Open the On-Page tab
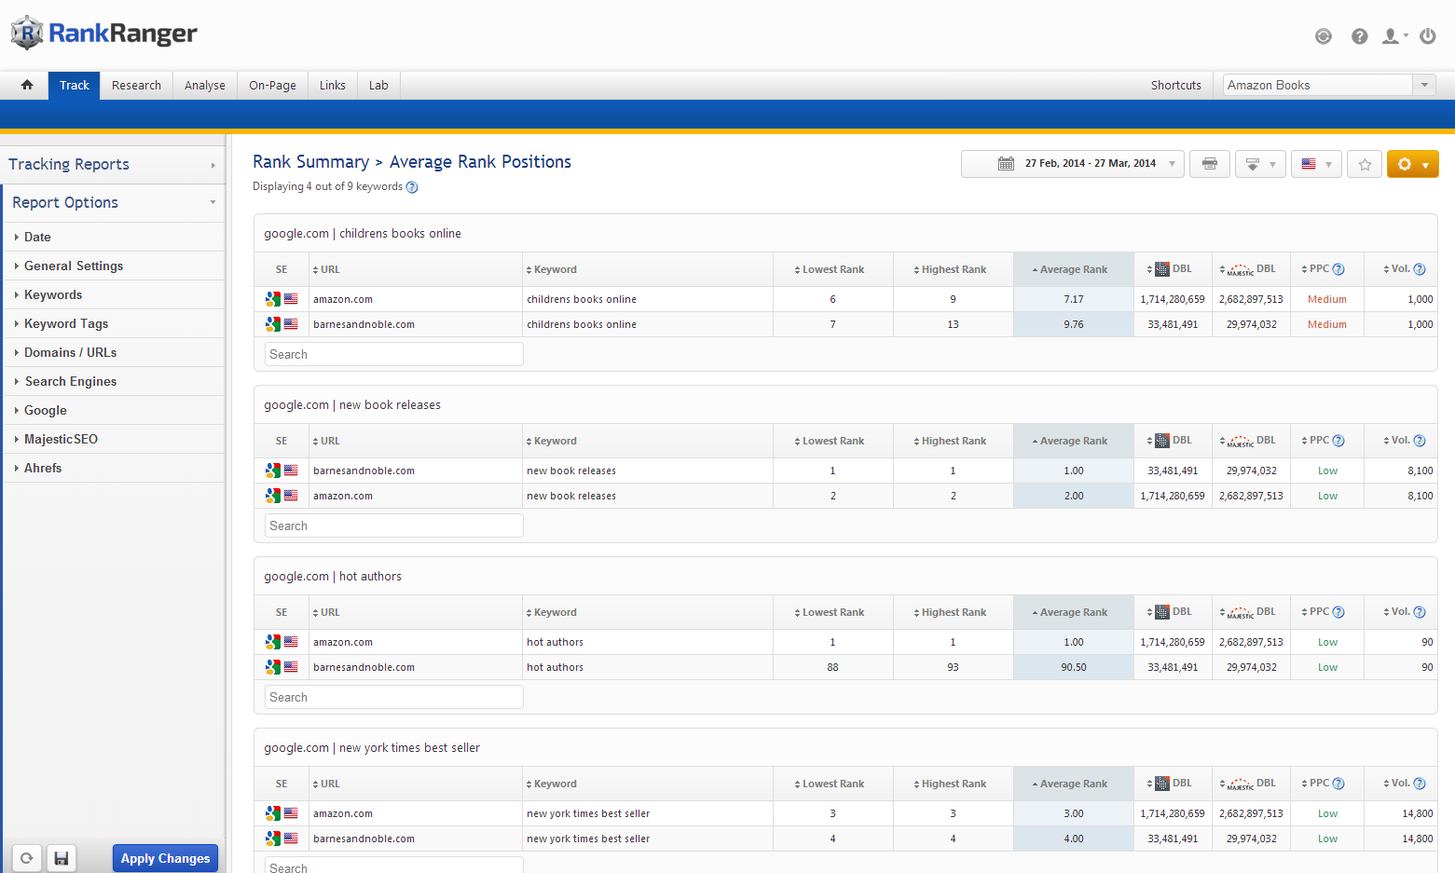Viewport: 1455px width, 873px height. coord(272,85)
